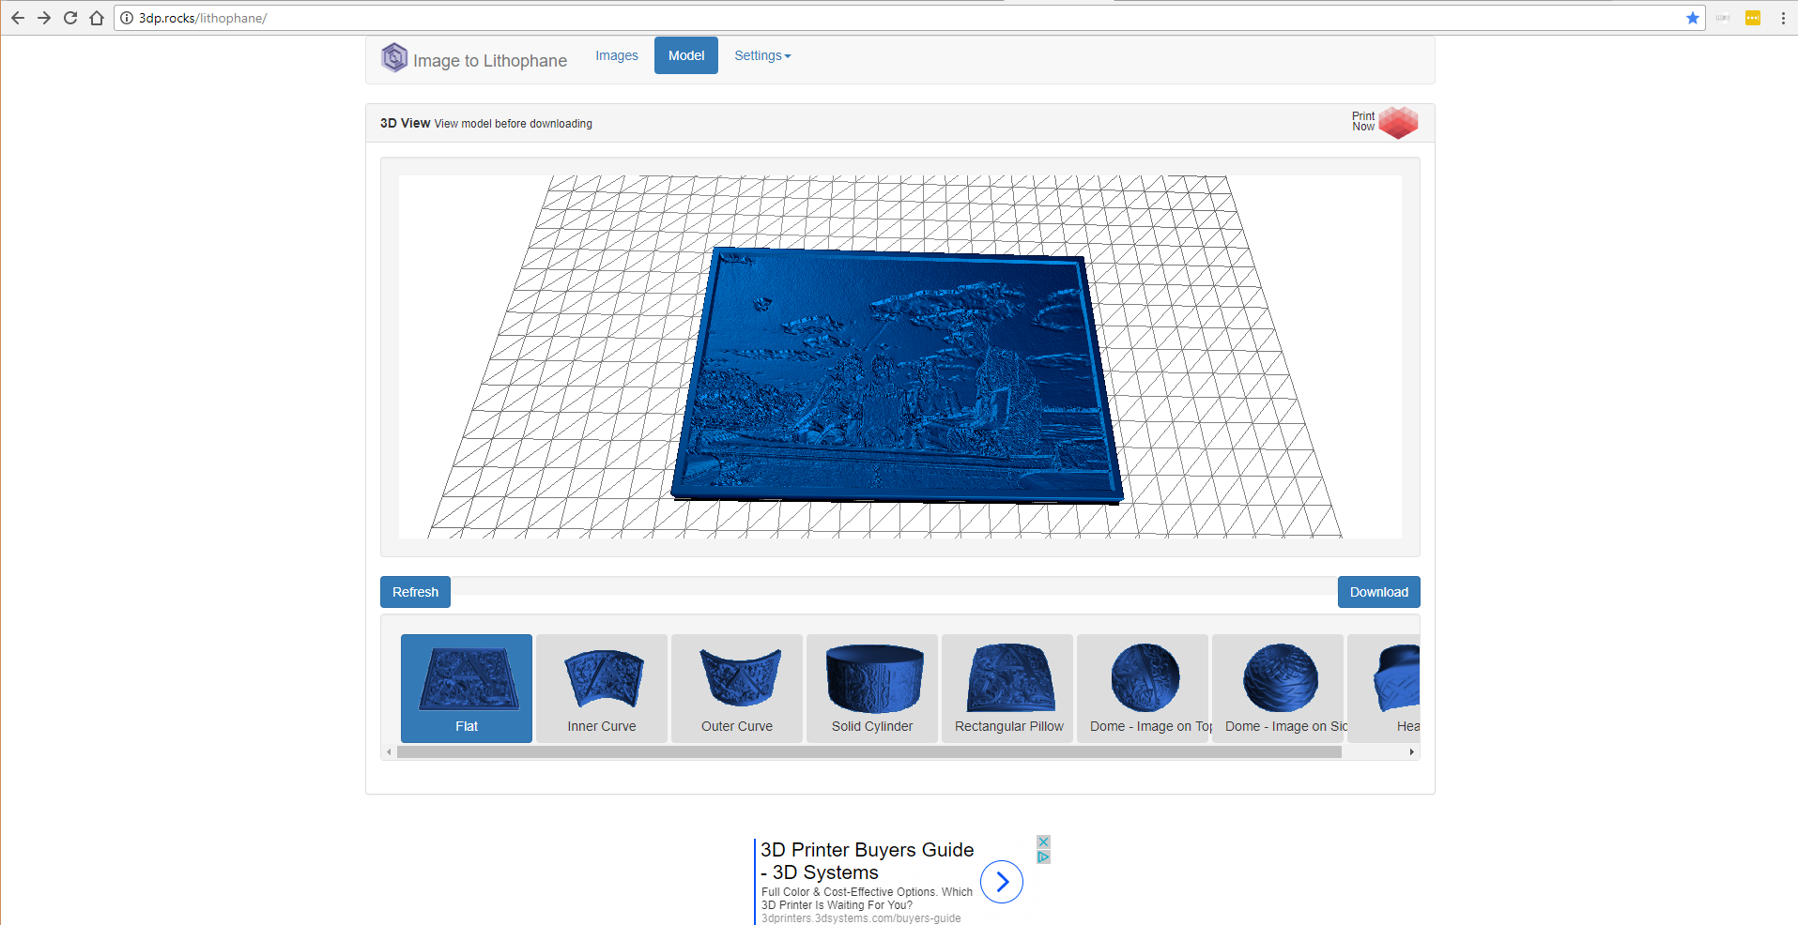1798x925 pixels.
Task: Select the Solid Cylinder shape
Action: (x=872, y=689)
